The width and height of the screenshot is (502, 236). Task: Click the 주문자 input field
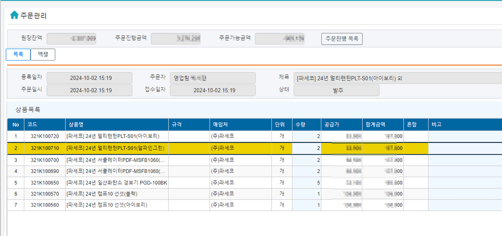213,78
